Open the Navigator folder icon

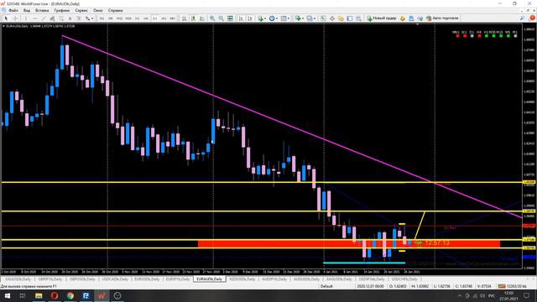click(341, 18)
